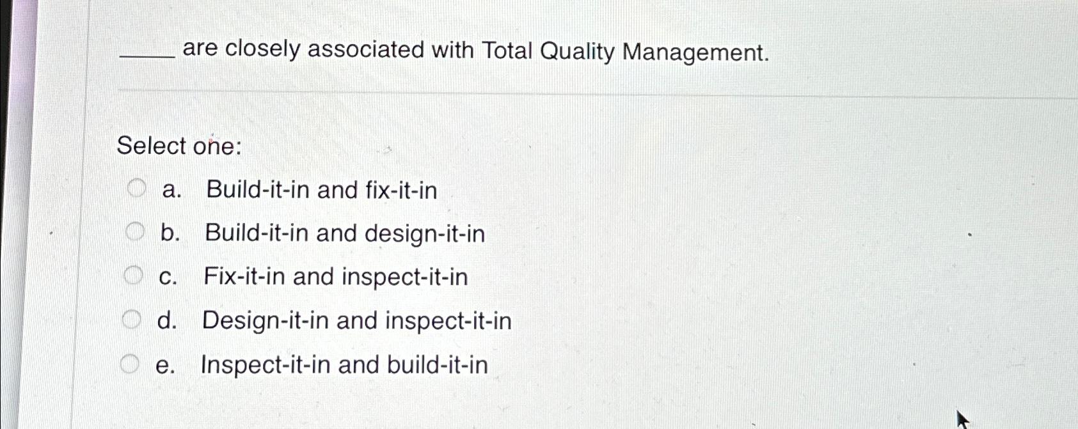This screenshot has width=1078, height=429.
Task: Select radio button for option b
Action: [135, 232]
